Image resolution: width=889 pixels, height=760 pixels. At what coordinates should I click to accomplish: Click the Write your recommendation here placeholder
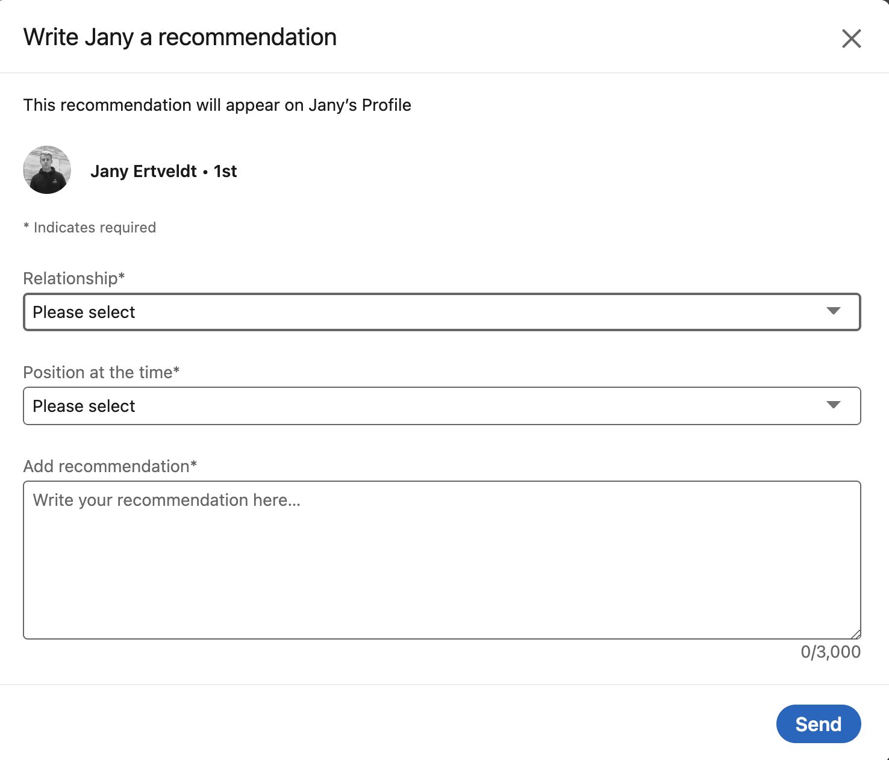tap(167, 500)
